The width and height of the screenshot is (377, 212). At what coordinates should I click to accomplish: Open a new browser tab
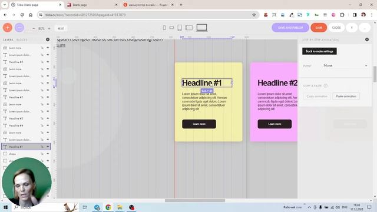pyautogui.click(x=181, y=5)
